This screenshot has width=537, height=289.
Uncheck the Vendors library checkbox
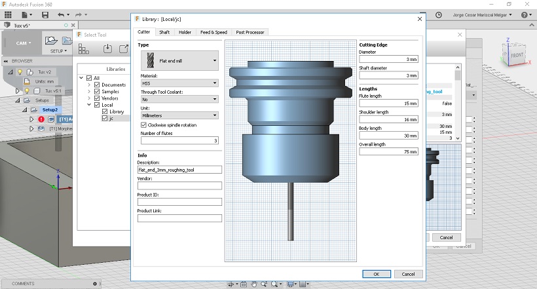97,98
